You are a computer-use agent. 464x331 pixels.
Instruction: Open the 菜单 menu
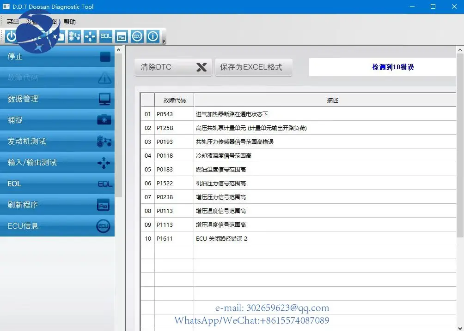coord(13,22)
